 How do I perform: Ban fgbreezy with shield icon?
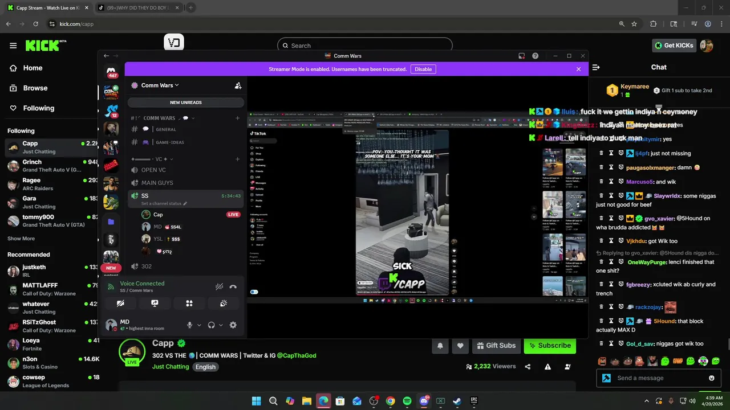(621, 284)
